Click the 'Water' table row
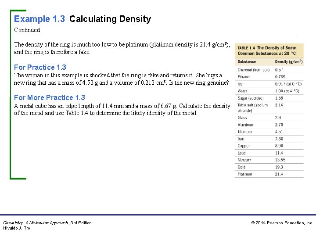 point(269,91)
